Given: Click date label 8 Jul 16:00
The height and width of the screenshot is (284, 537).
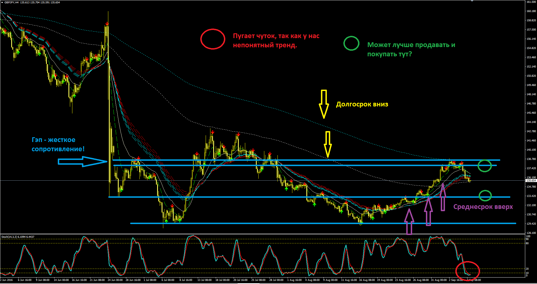Looking at the screenshot, I should [186, 280].
